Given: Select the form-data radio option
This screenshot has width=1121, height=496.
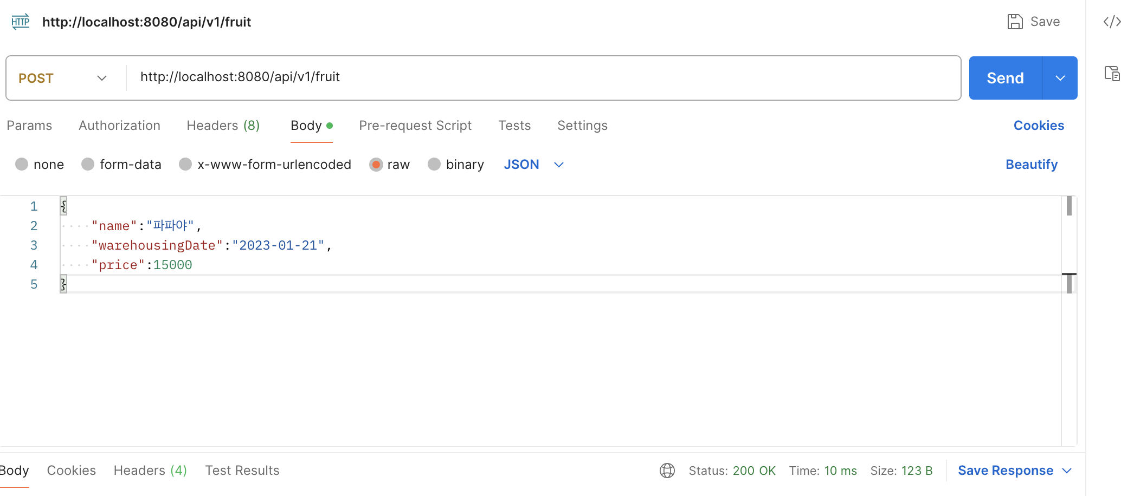Looking at the screenshot, I should coord(88,164).
